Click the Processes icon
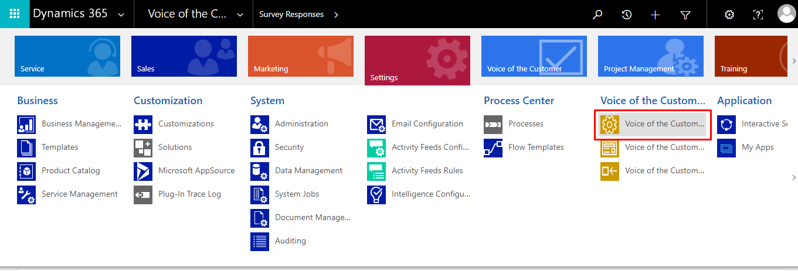Image resolution: width=798 pixels, height=271 pixels. tap(493, 124)
